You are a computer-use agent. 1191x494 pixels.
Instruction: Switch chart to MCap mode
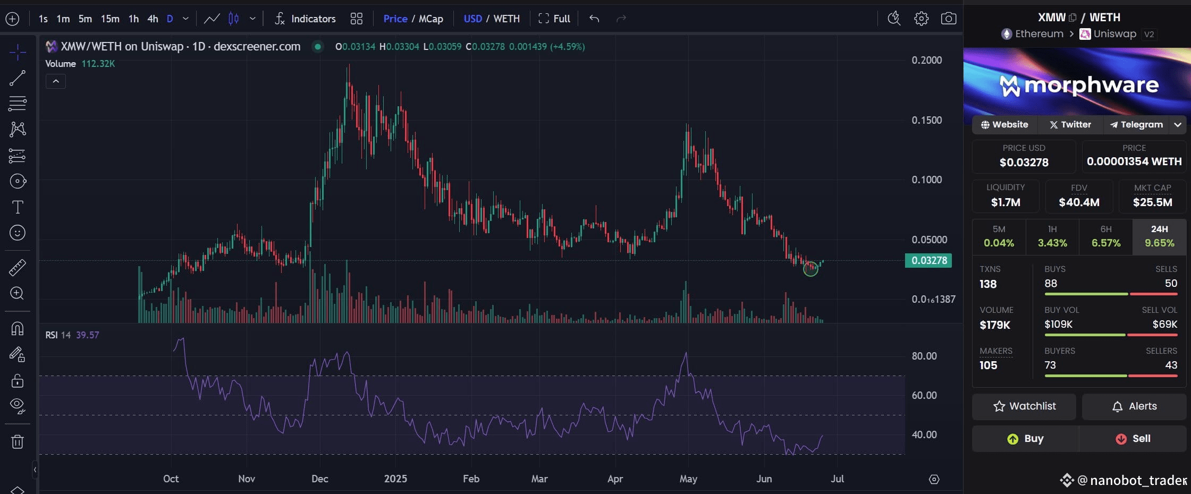click(430, 19)
